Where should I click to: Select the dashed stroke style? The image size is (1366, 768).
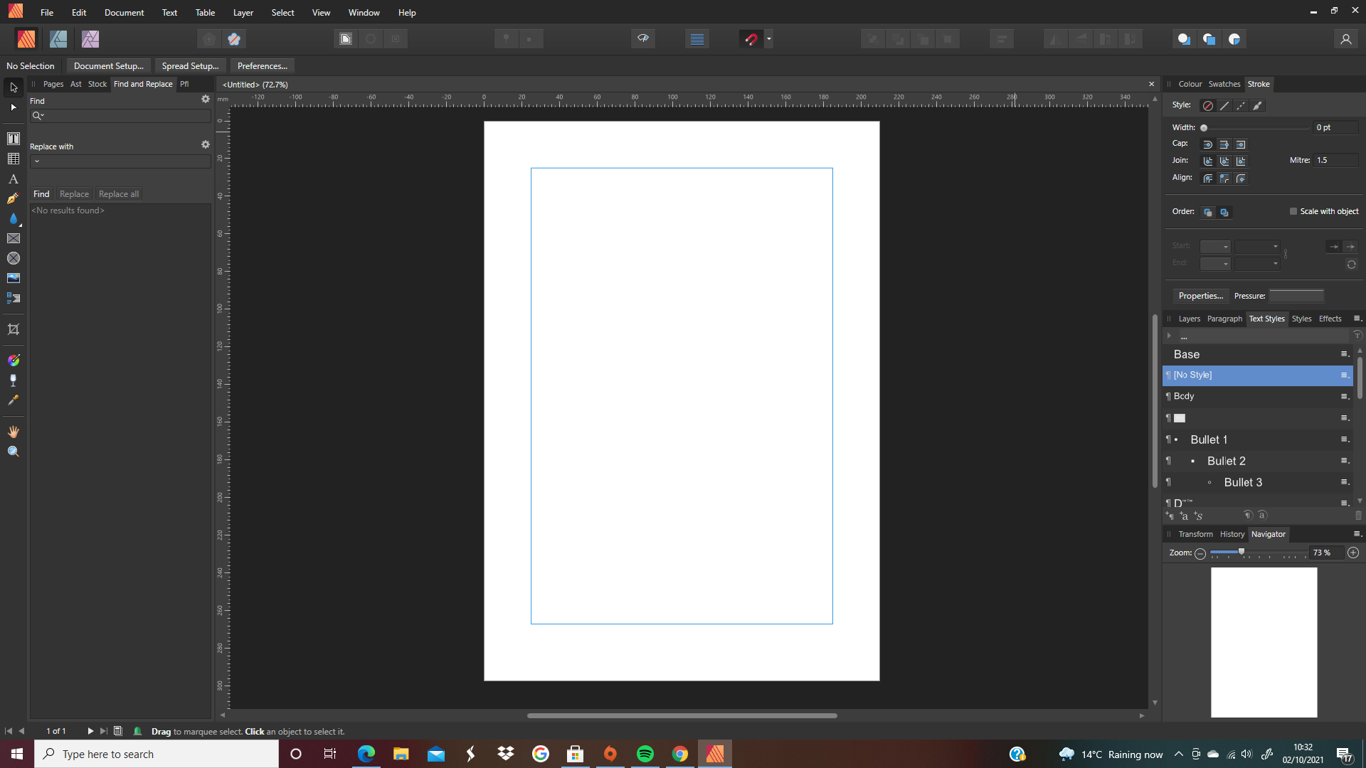[1241, 105]
